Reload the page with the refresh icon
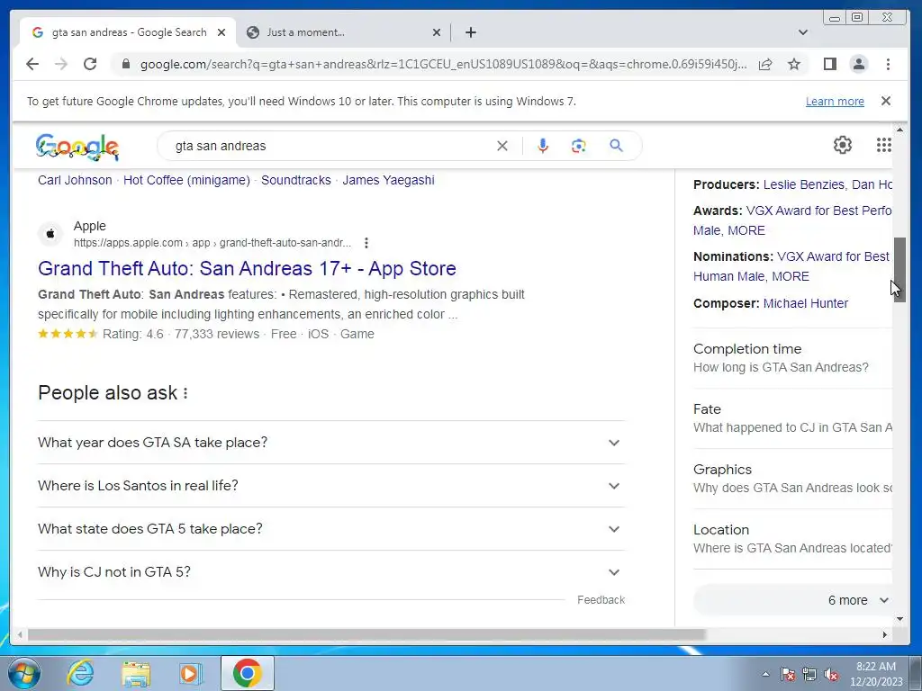 pos(90,64)
